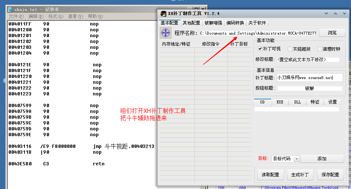Click the first down chevron in patch tool title bar
Screen dimensions: 351x189
327,13
